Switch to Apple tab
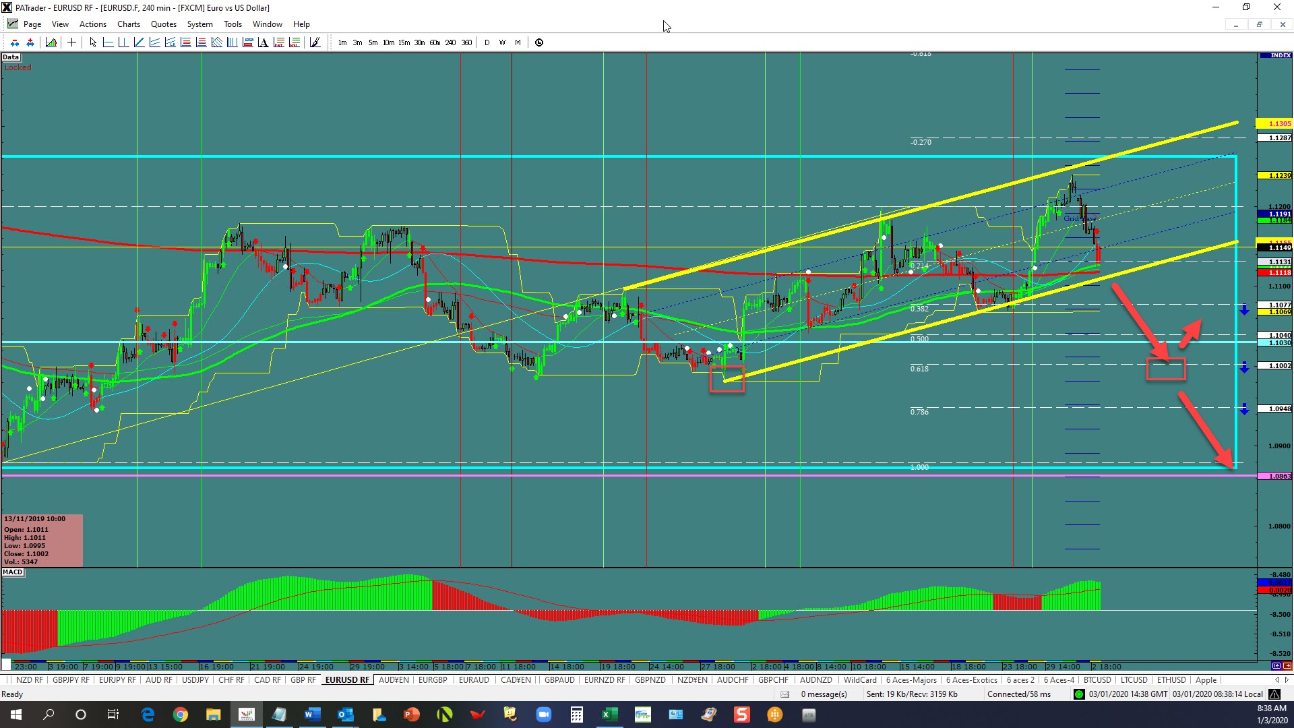 (x=1206, y=680)
